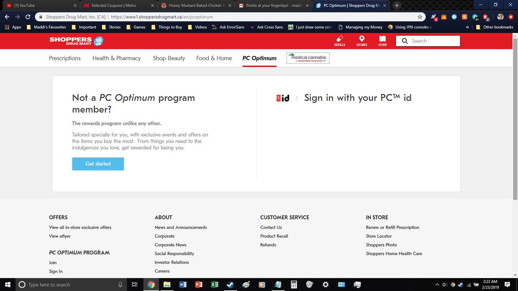Screen dimensions: 518x291
Task: Open Task View in the taskbar
Action: 135,285
